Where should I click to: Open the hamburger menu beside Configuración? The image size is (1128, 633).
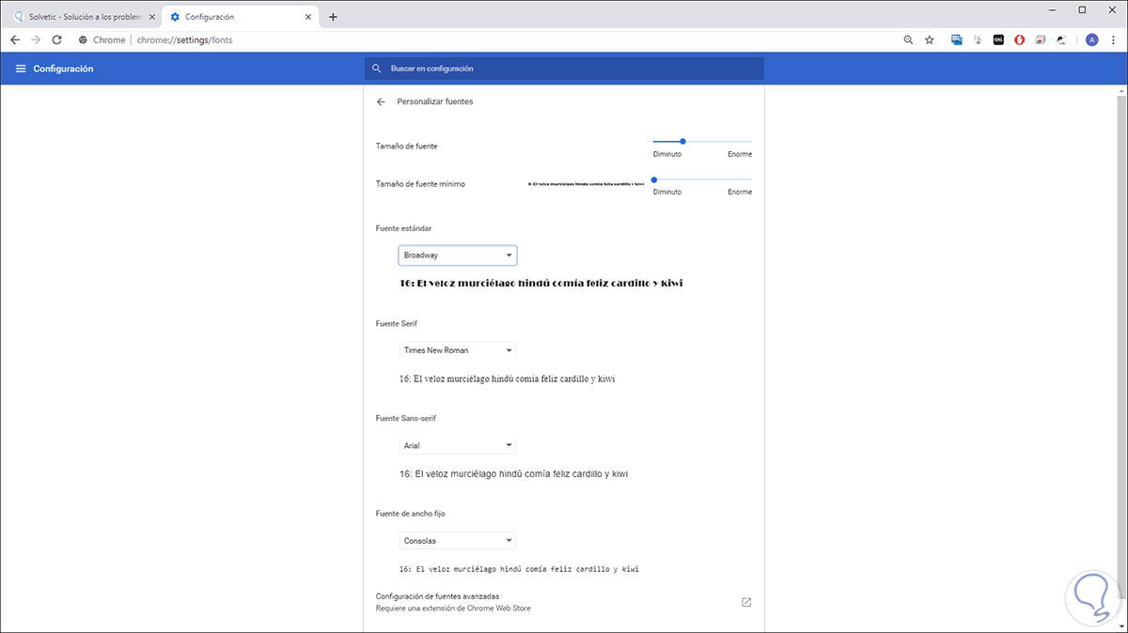[x=21, y=69]
